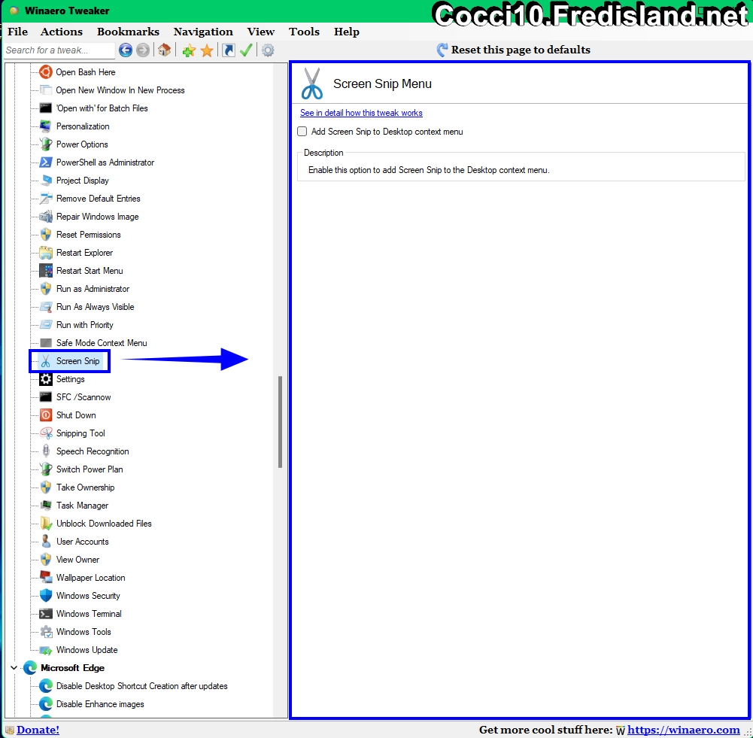Select Repair Windows Image item
Viewport: 753px width, 738px height.
click(x=98, y=217)
